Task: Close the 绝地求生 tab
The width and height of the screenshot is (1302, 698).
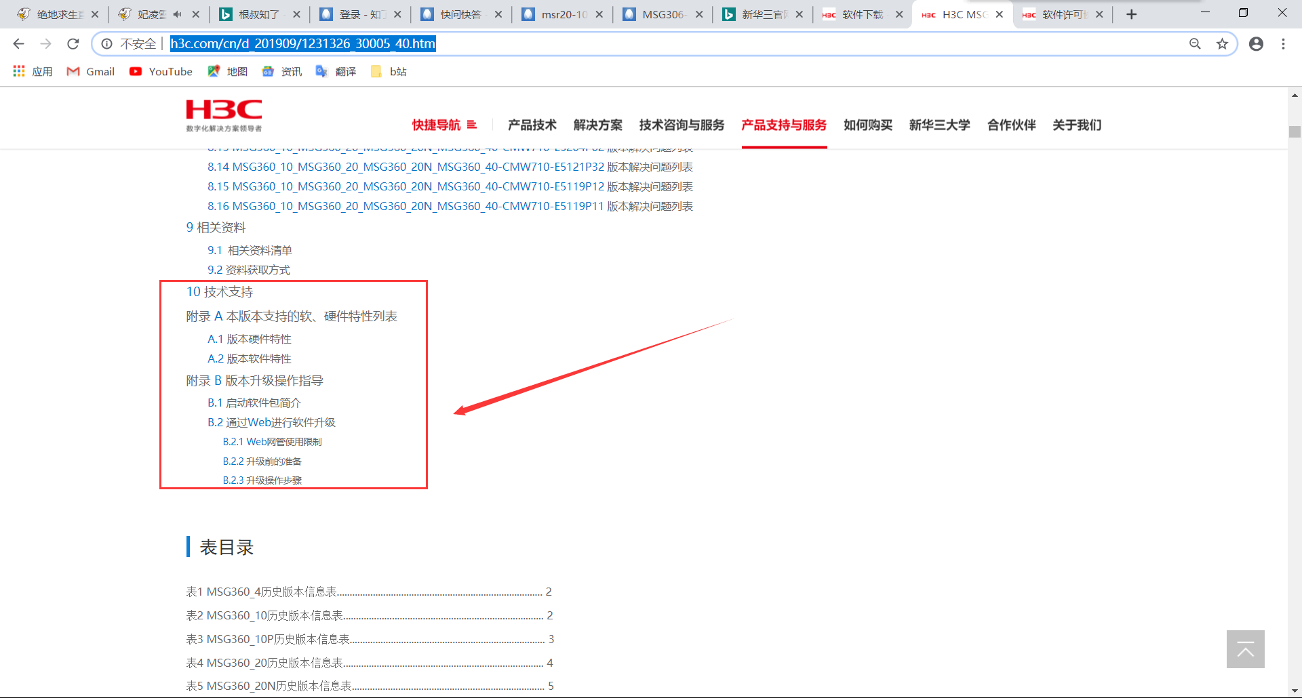Action: [x=94, y=14]
